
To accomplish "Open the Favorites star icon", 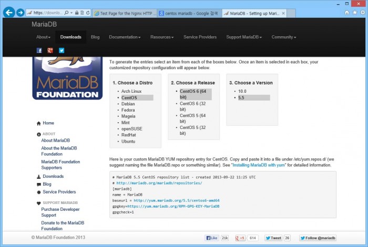I will pos(355,13).
